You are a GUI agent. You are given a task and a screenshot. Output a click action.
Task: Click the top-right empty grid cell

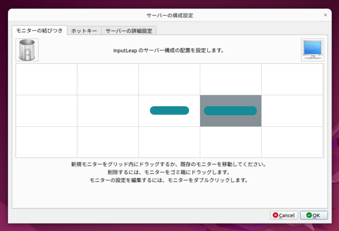pos(292,79)
